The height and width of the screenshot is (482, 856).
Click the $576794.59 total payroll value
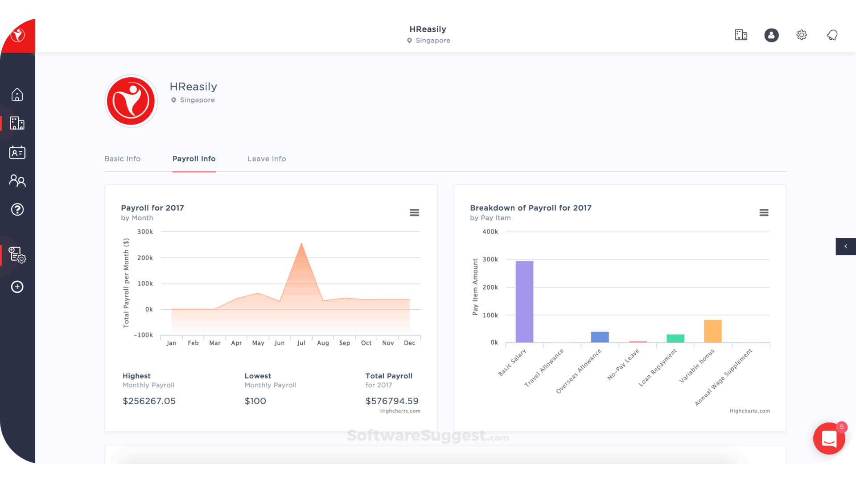[x=392, y=401]
